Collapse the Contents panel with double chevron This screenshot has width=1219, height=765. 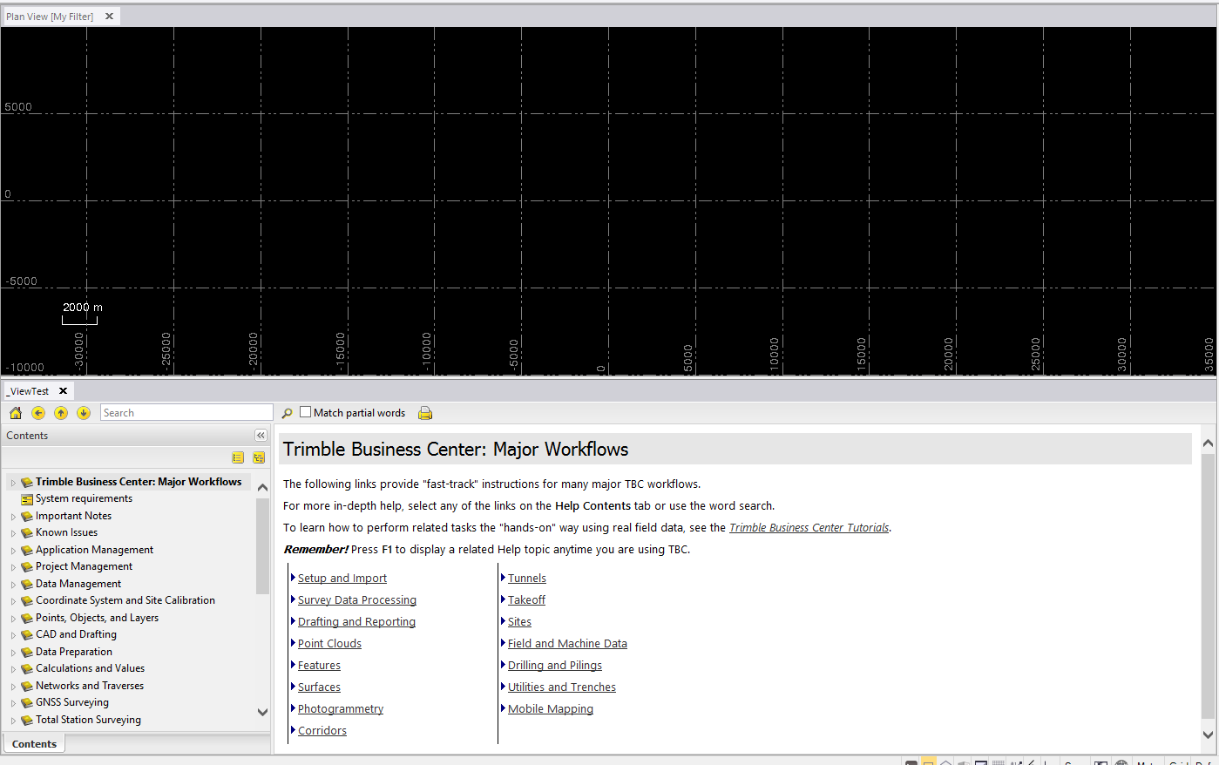point(261,436)
